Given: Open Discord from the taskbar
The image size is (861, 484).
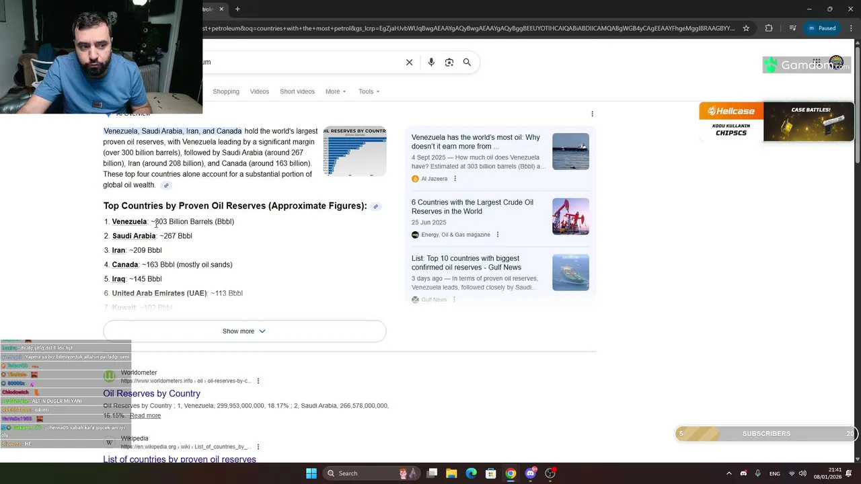Looking at the screenshot, I should click(531, 473).
